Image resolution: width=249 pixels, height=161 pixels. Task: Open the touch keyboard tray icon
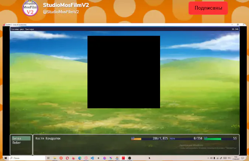[225, 158]
